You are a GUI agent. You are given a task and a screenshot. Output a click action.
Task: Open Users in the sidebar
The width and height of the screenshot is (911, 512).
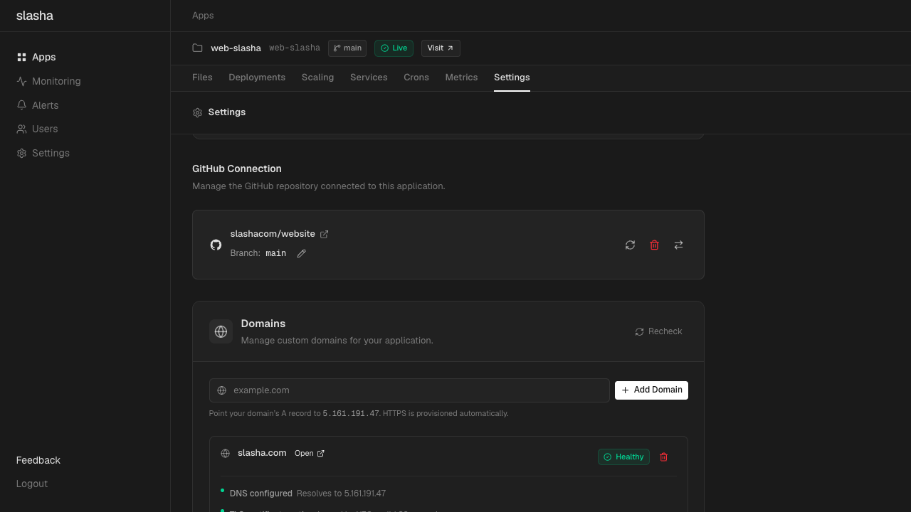37,129
